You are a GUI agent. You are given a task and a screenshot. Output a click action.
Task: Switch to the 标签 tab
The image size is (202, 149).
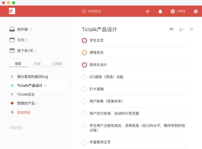click(x=38, y=64)
